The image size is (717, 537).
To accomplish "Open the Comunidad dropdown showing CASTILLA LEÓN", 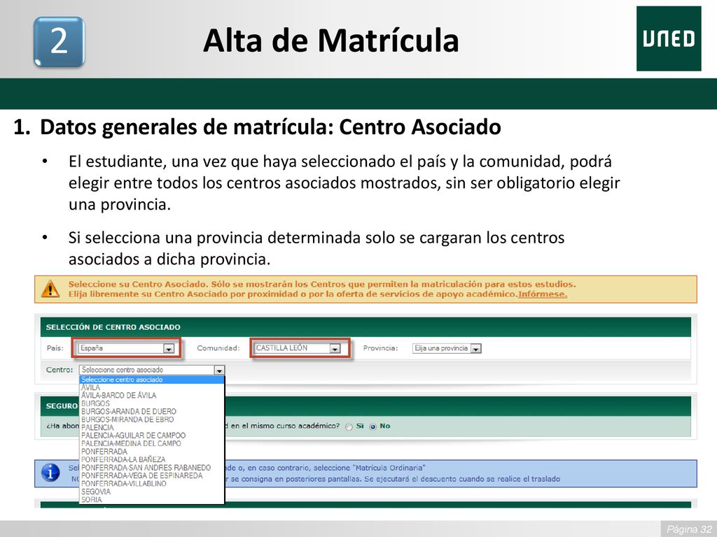I will [298, 348].
